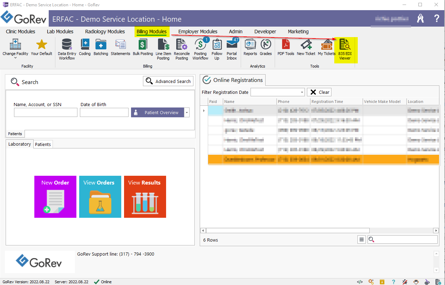The image size is (445, 285).
Task: Click the code brackets icon in the status bar
Action: [x=360, y=282]
